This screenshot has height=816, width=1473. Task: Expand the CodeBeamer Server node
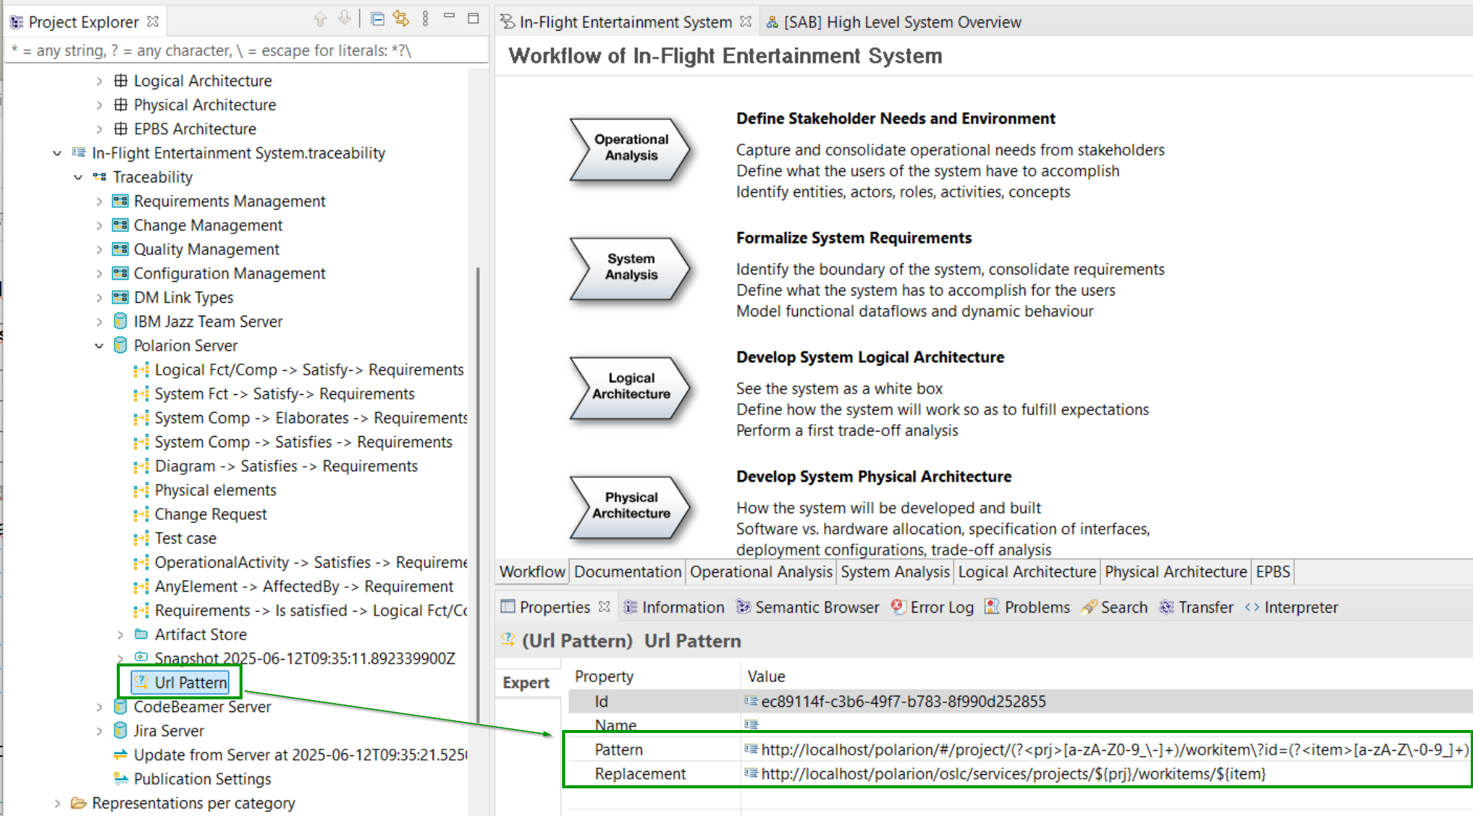tap(99, 707)
